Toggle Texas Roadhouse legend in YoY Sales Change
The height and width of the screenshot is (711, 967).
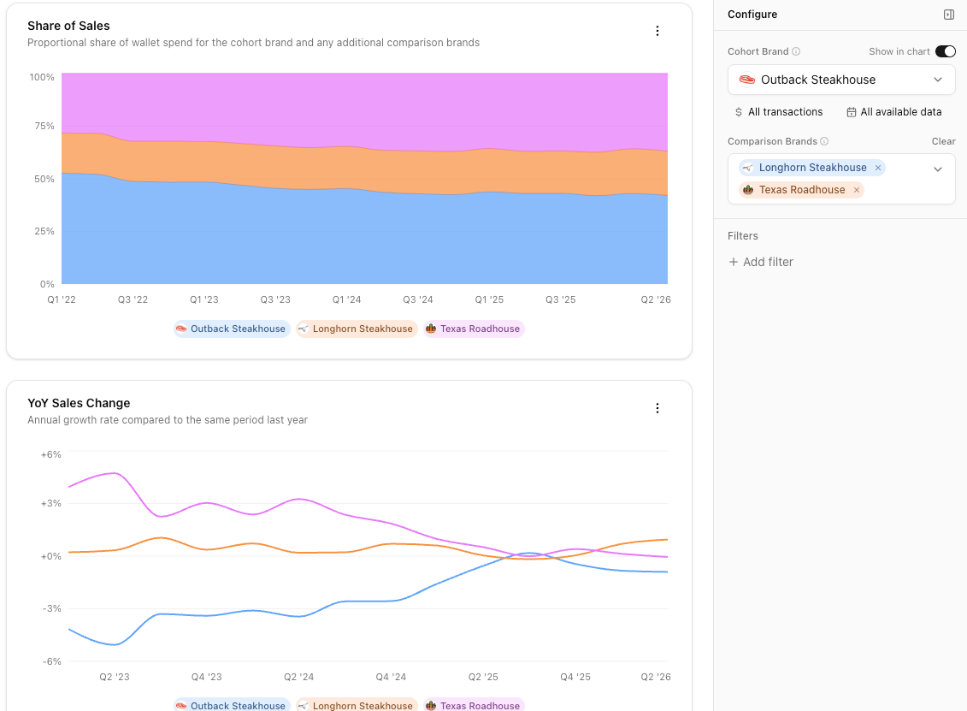coord(474,705)
